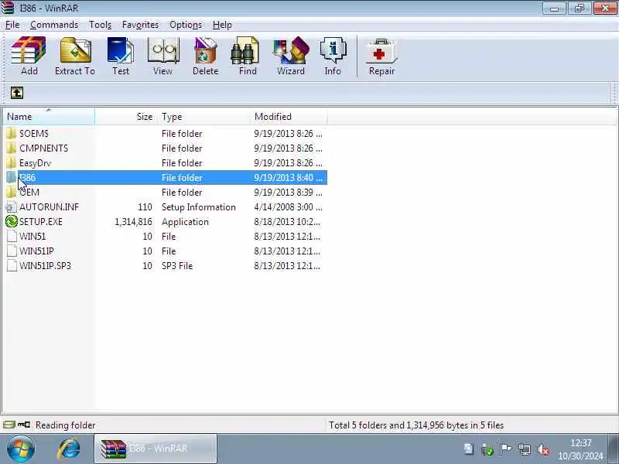Click status text 'Total 5 folders and 1,314,956 bytes'
This screenshot has width=619, height=464.
[416, 425]
